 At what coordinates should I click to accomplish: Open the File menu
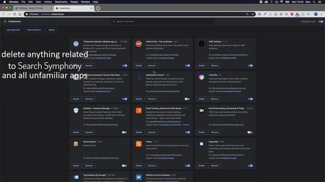[23, 2]
